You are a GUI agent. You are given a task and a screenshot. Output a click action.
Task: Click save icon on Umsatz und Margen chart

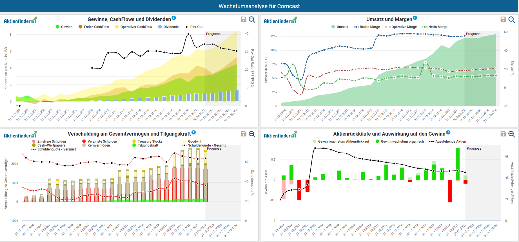pos(503,19)
